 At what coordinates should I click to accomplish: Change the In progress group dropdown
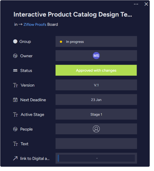click(96, 42)
